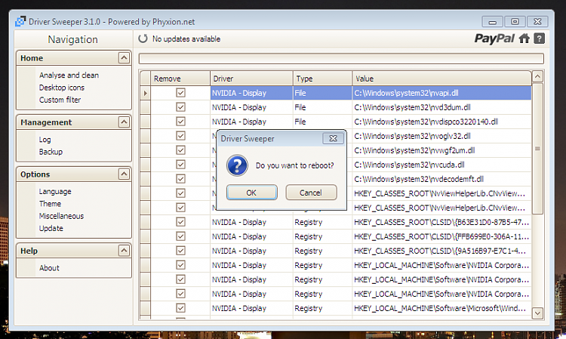Open the About page
This screenshot has height=339, width=566.
50,268
